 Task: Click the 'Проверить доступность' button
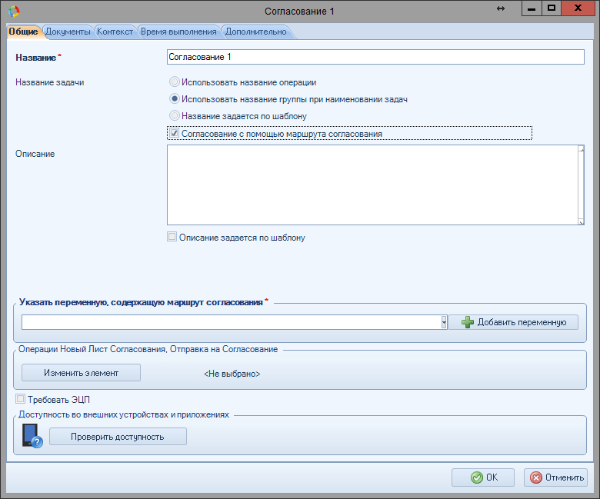[x=118, y=437]
